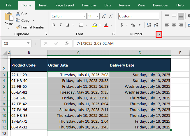Select column C header
Viewport: 190px width, 136px height.
[x=78, y=53]
